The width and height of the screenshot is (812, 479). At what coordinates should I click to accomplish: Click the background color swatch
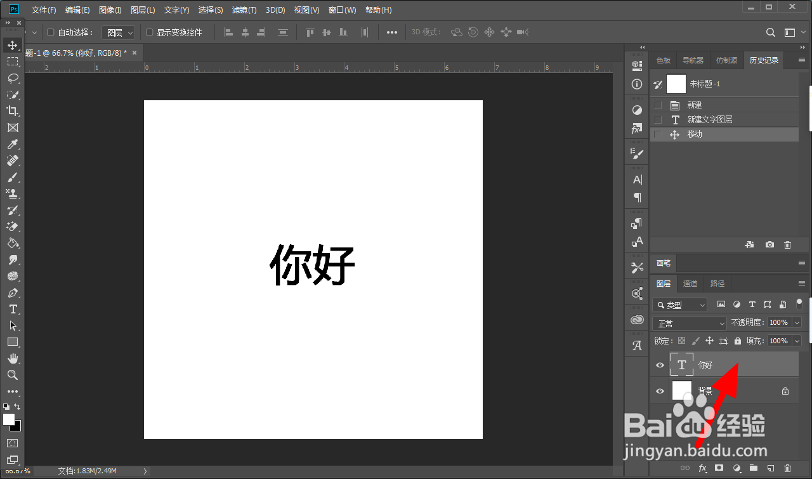tap(16, 427)
